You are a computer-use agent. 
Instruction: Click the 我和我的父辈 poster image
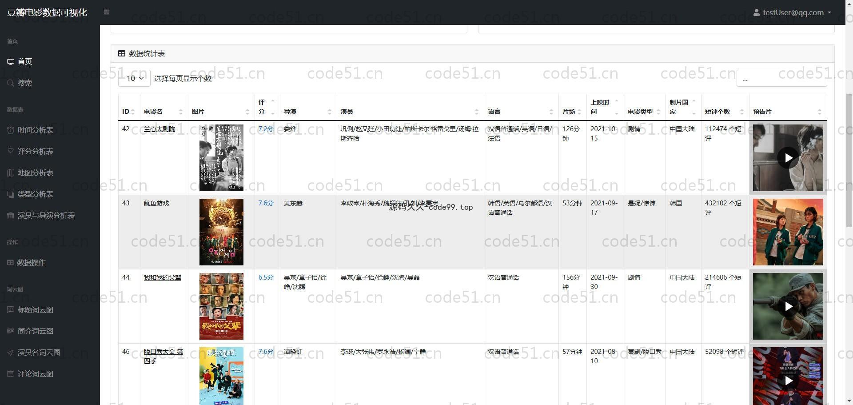[221, 306]
